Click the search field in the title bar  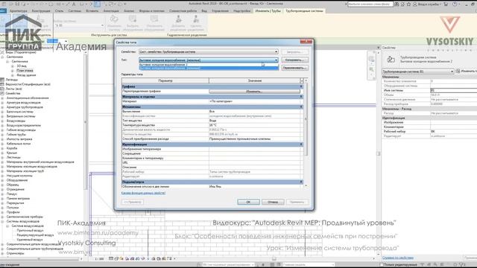click(370, 4)
